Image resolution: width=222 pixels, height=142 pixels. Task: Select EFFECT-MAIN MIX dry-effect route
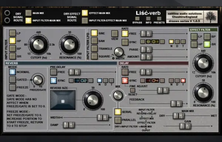(x=85, y=13)
